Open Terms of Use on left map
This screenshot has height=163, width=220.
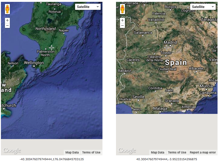coord(91,153)
